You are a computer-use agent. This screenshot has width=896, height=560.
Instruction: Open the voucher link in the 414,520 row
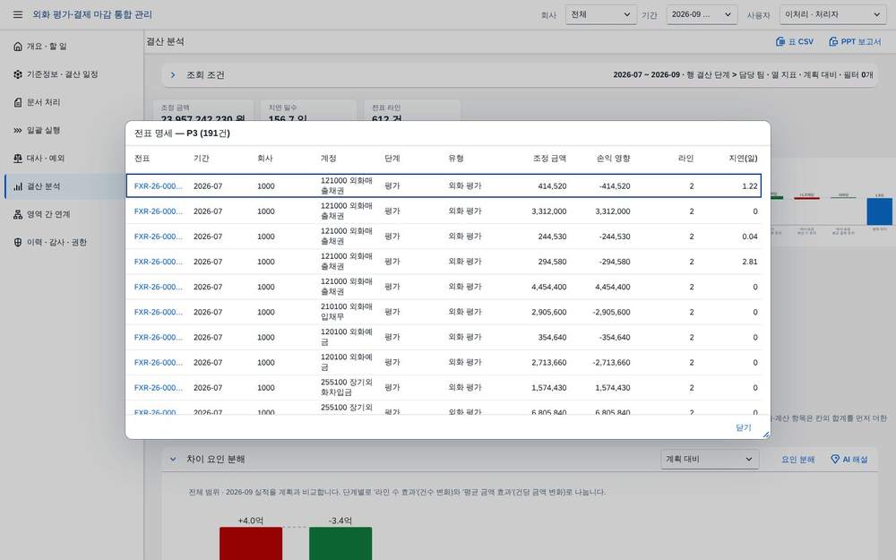(x=159, y=186)
